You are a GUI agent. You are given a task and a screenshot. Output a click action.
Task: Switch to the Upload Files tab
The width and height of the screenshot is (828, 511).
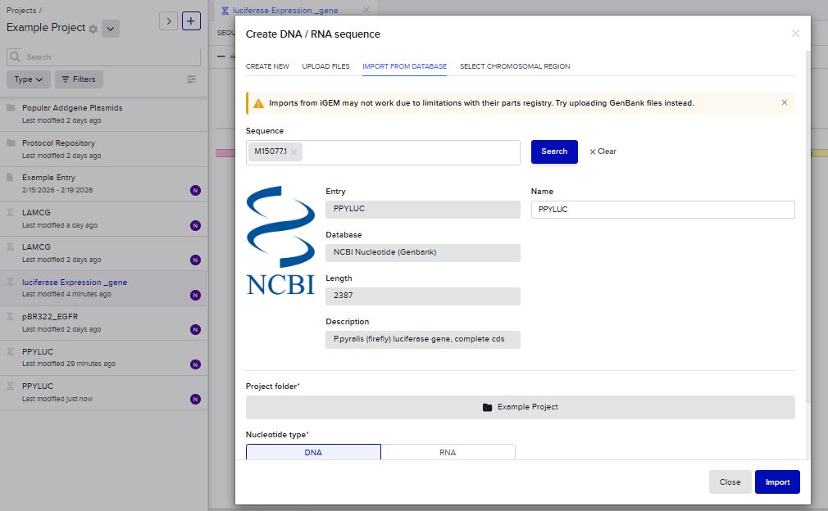click(x=325, y=66)
